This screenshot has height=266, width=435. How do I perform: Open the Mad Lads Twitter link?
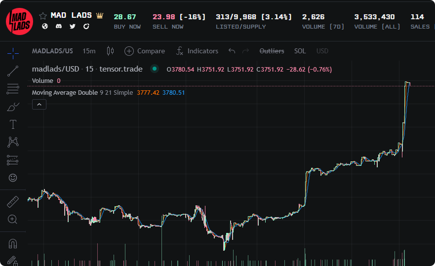pos(73,26)
